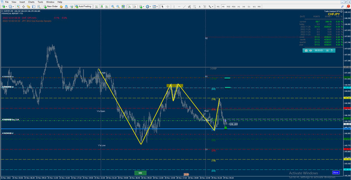Open the File menu
The image size is (351, 180).
click(7, 2)
